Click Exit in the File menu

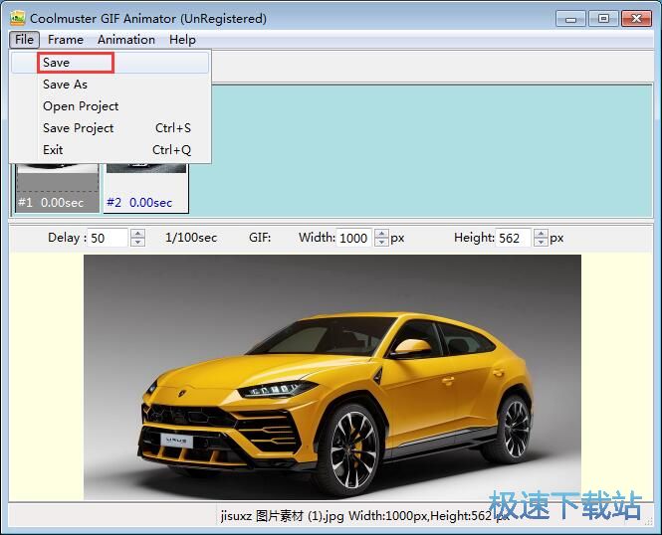(x=53, y=150)
